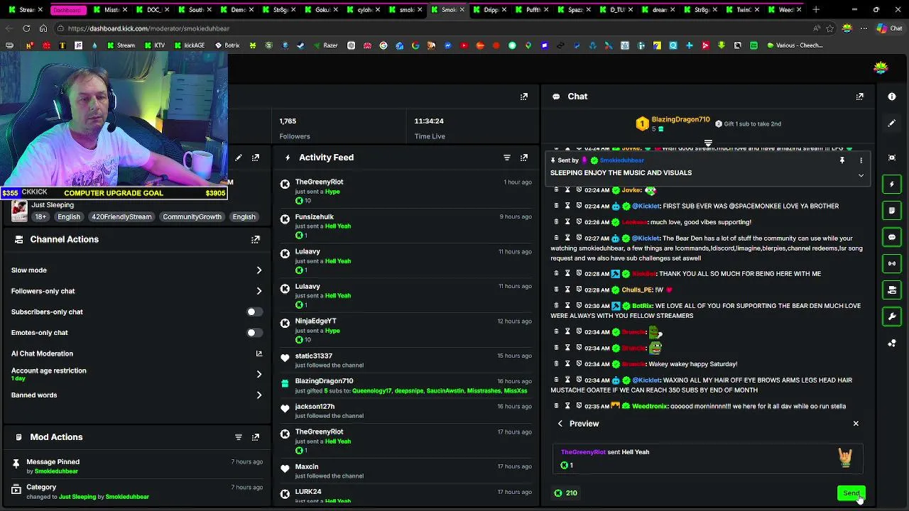
Task: Pop out the stats panel above Activity Feed
Action: coord(524,97)
